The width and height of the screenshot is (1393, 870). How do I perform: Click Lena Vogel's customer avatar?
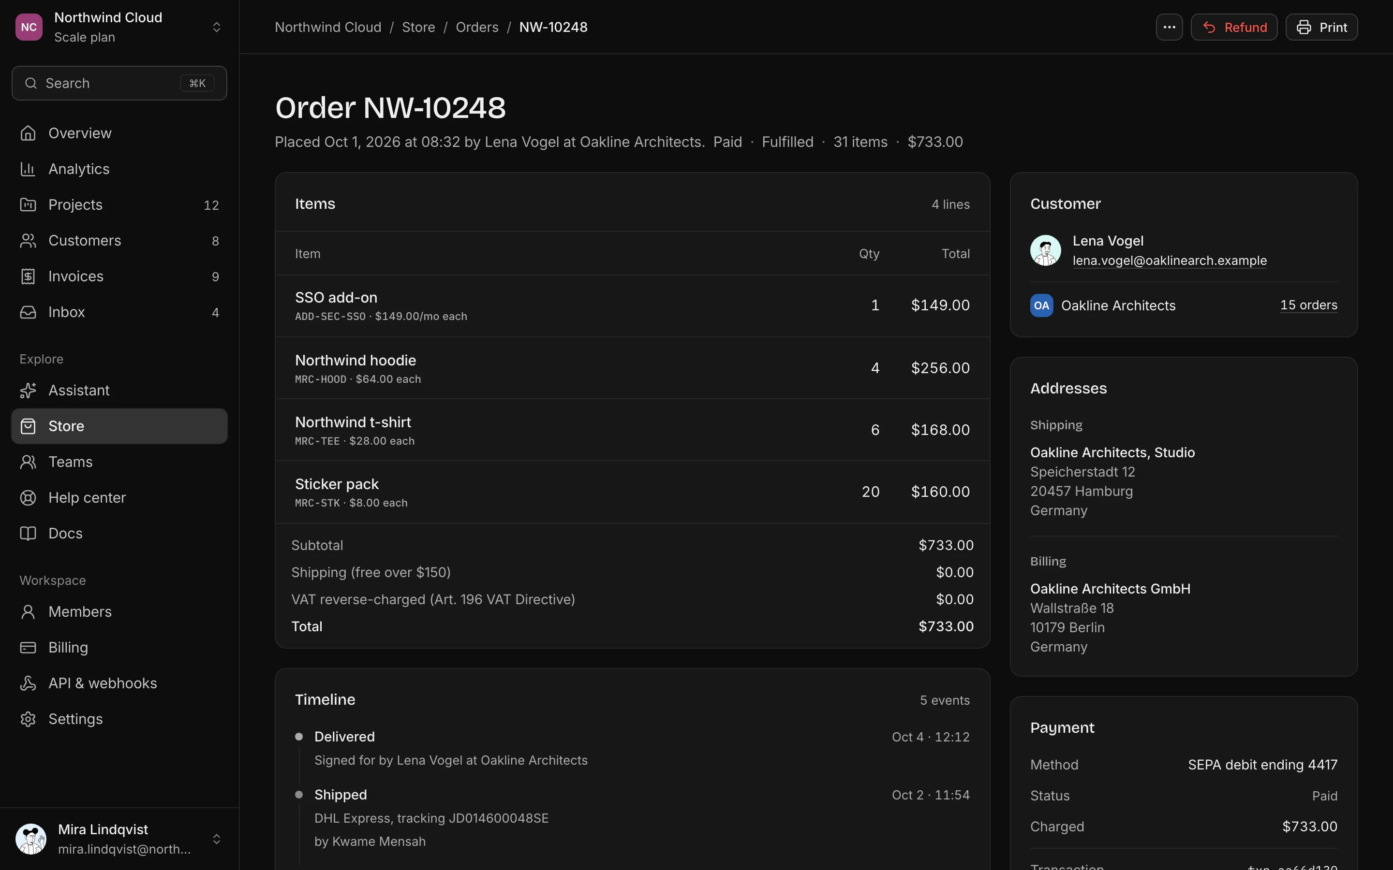[1045, 250]
